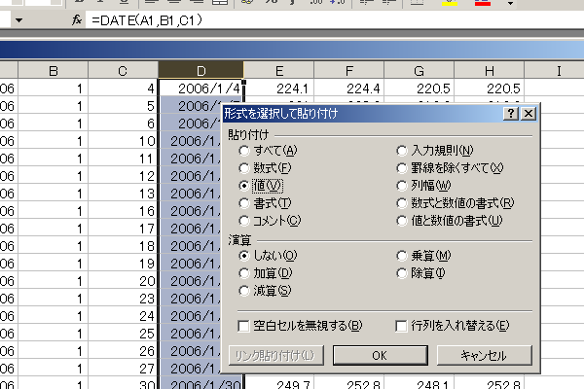Click the キャンセル button
The image size is (584, 389).
pyautogui.click(x=484, y=356)
